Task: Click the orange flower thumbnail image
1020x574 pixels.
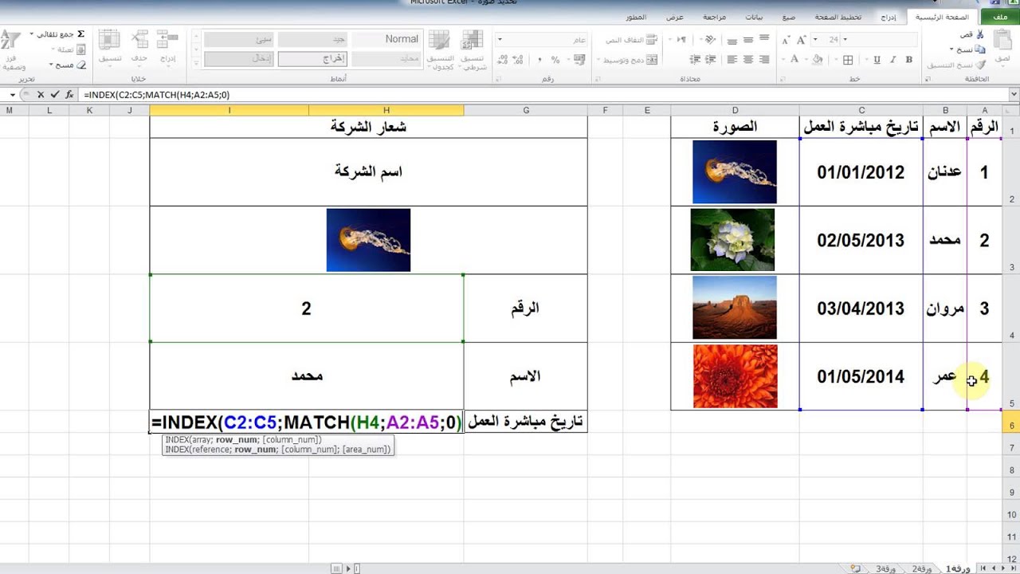Action: (735, 376)
